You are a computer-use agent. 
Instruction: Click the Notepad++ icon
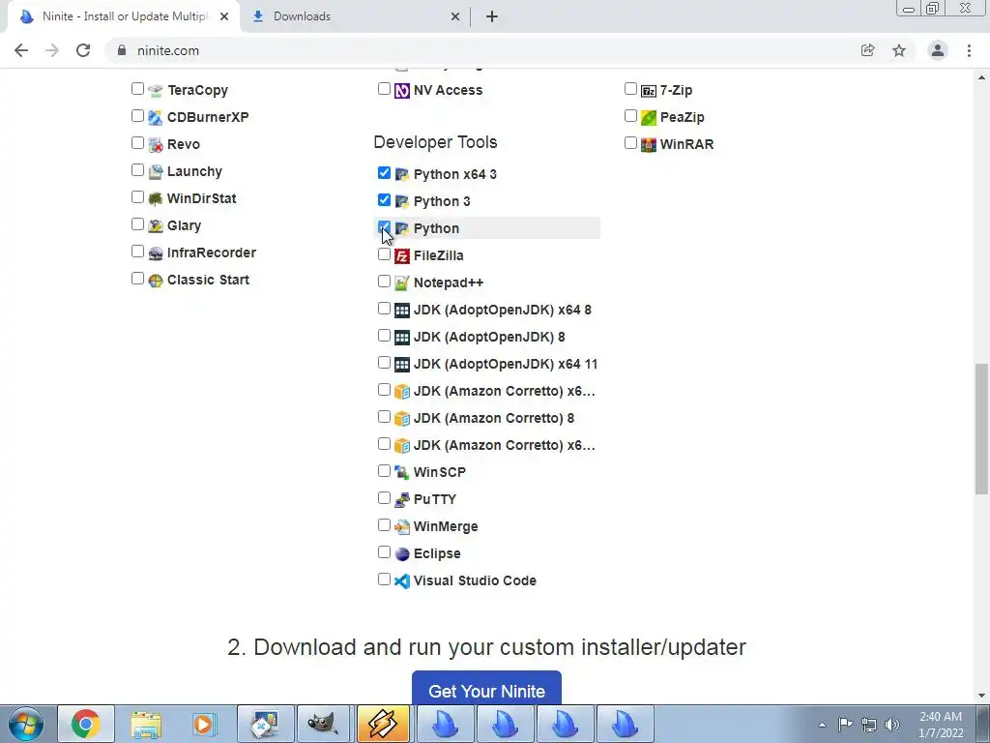pos(402,283)
